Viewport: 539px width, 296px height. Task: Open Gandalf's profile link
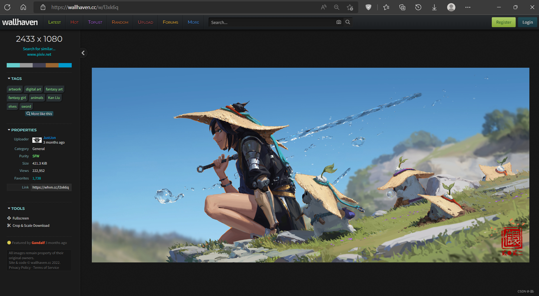38,243
